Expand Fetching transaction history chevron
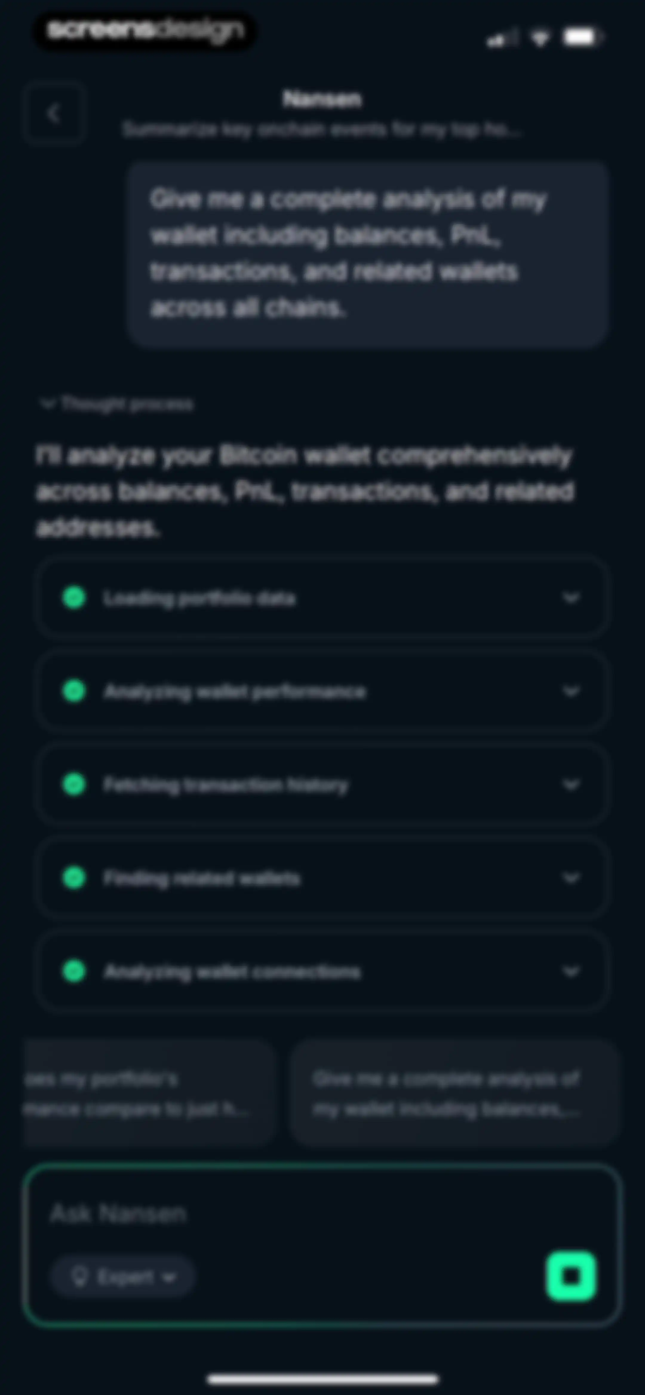The width and height of the screenshot is (645, 1395). [571, 784]
